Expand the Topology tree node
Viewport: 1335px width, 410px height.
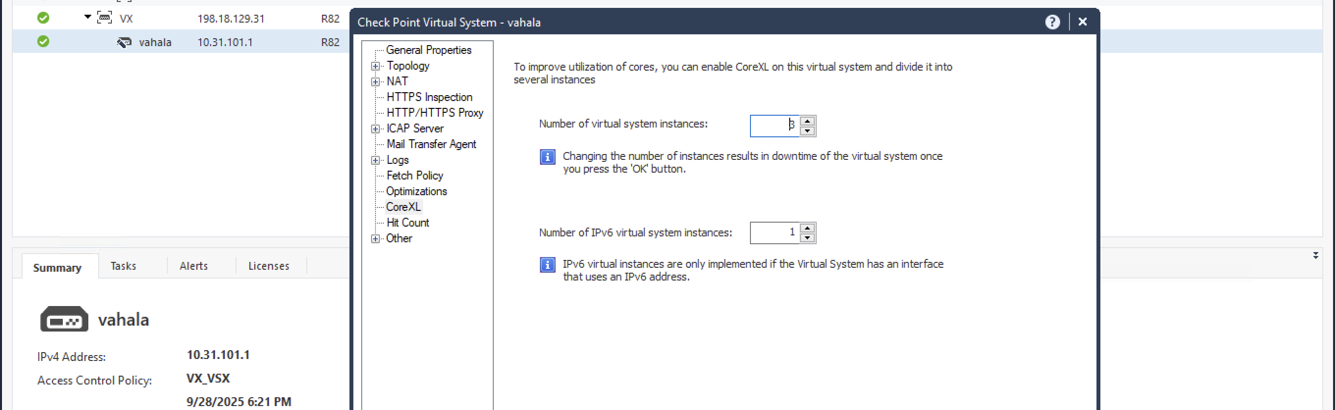[x=375, y=66]
